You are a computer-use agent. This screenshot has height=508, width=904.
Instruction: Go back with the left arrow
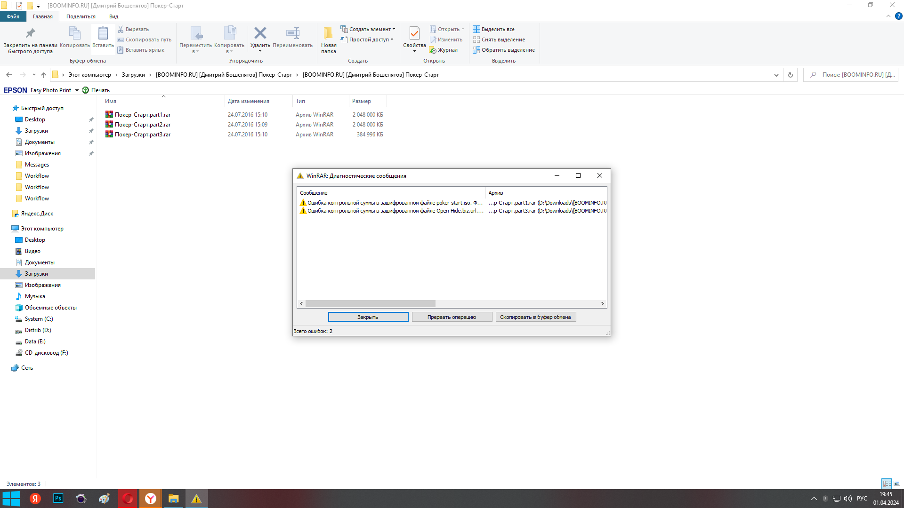click(9, 75)
